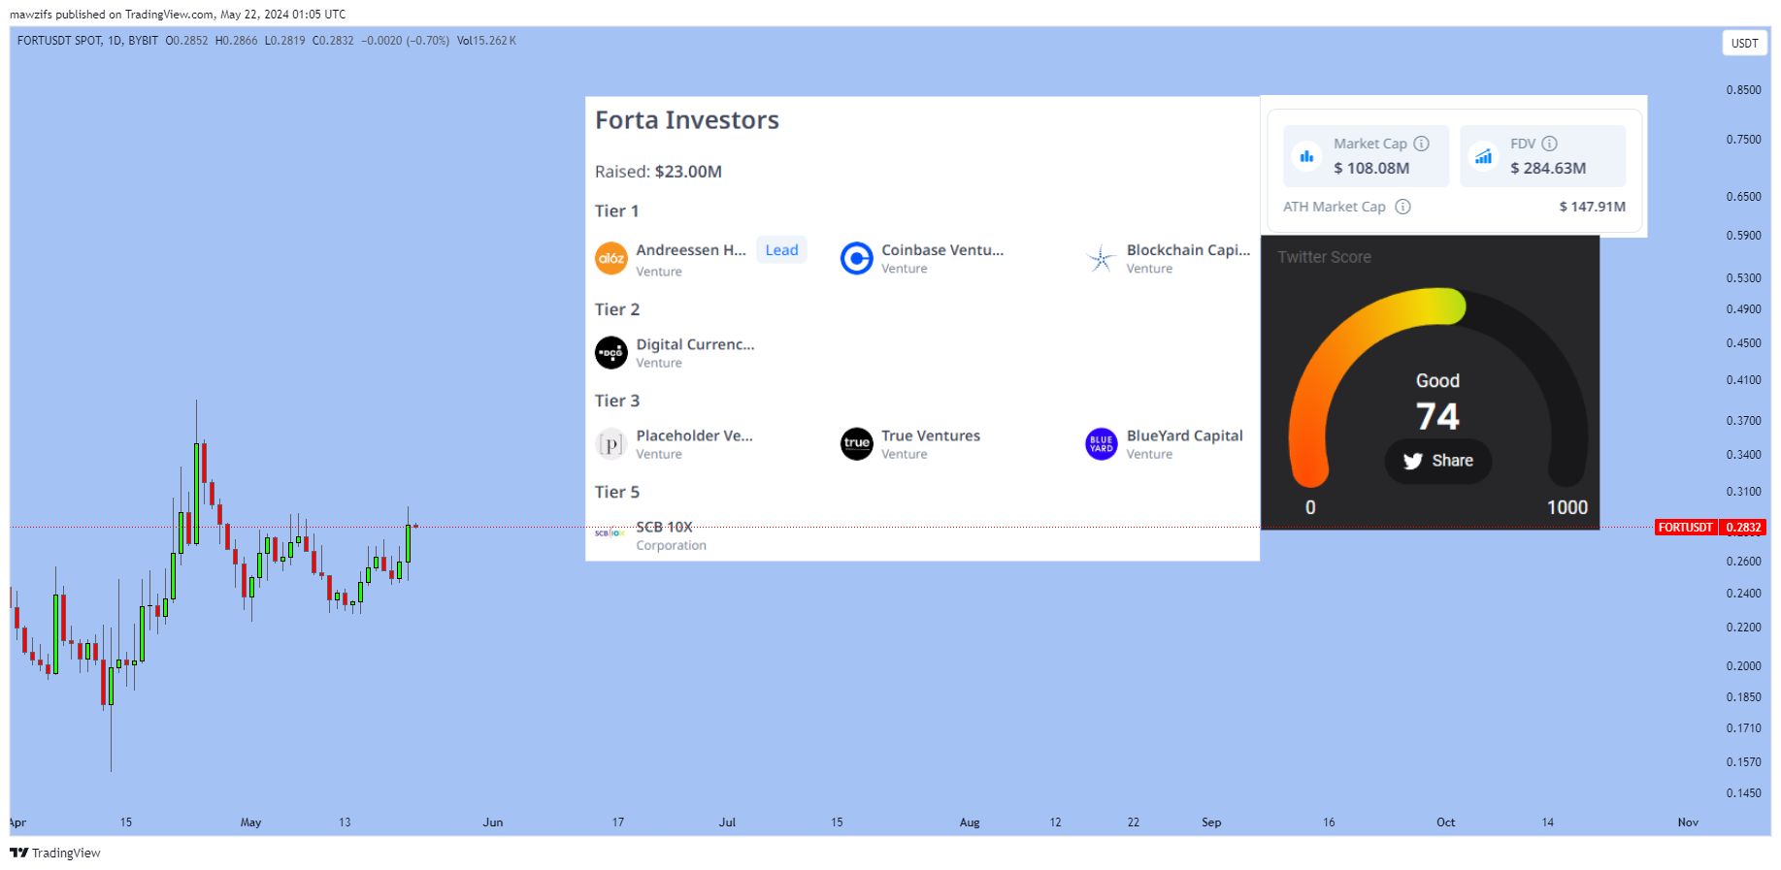Click the SCB 10X logo
This screenshot has height=870, width=1781.
610,532
